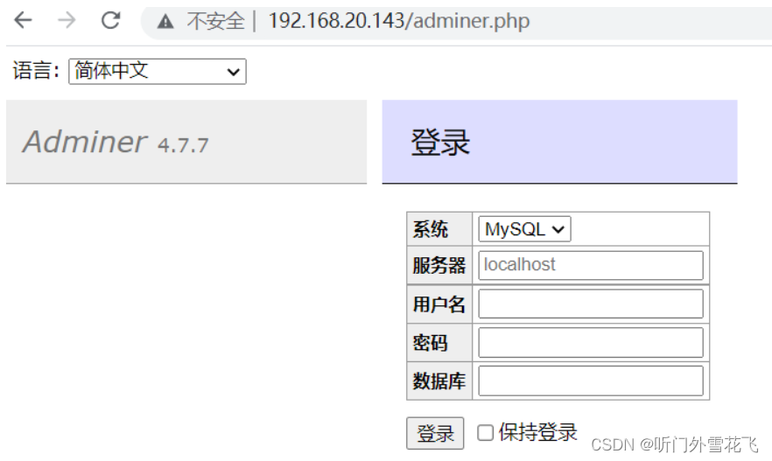772x461 pixels.
Task: Click the 密码 row label
Action: coord(431,343)
